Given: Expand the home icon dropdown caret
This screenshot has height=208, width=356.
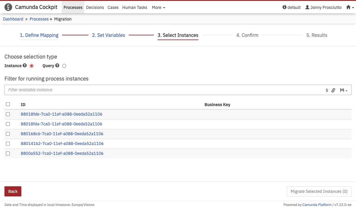Looking at the screenshot, I should click(353, 7).
